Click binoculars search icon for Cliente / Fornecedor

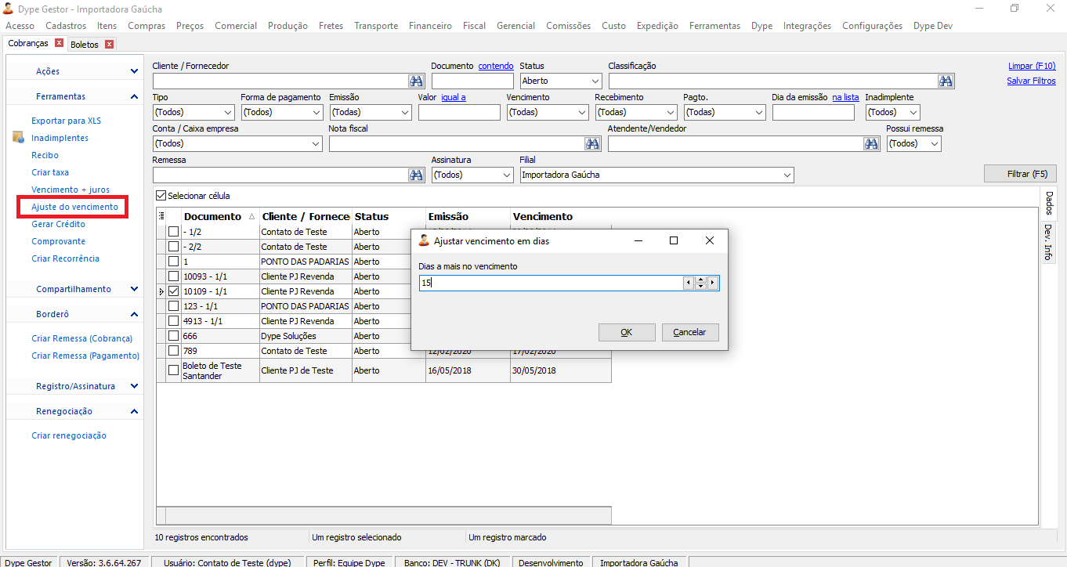coord(416,81)
